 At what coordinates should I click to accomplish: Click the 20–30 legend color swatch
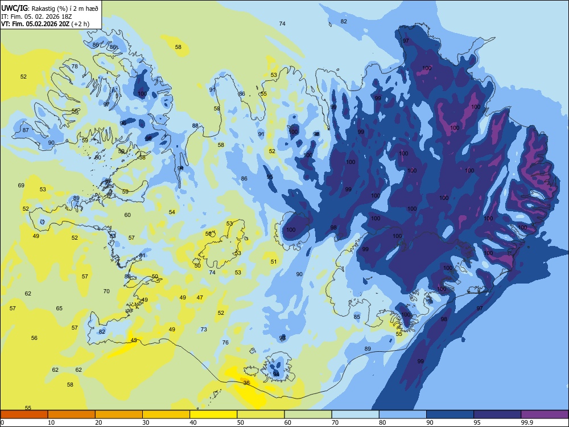pos(119,414)
